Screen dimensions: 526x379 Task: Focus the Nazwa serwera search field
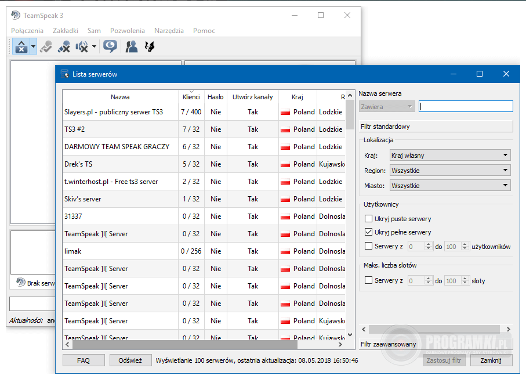click(466, 106)
